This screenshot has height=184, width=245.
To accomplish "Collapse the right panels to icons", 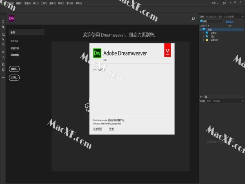I will tap(243, 14).
